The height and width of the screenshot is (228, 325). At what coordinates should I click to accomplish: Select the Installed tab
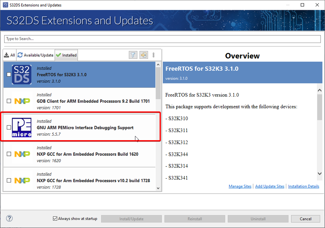(x=66, y=55)
